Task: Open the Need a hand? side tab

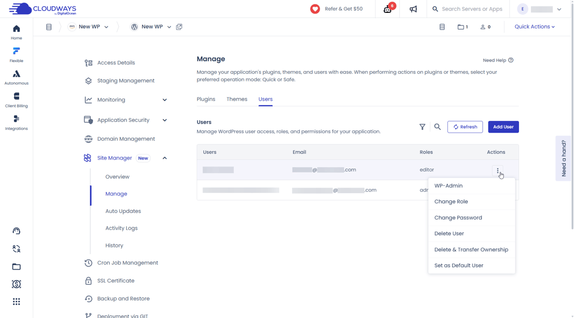Action: click(x=563, y=158)
